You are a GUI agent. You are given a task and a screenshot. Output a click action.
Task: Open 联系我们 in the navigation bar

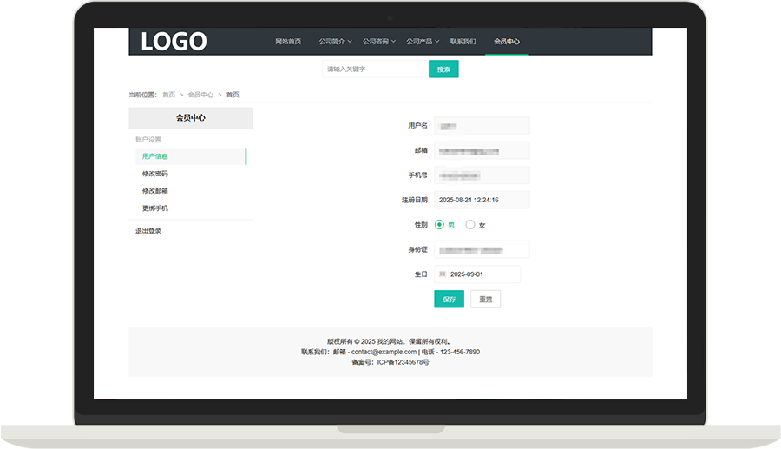coord(463,42)
